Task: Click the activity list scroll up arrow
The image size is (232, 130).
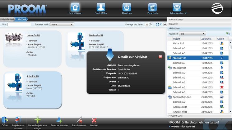Action: (230, 43)
